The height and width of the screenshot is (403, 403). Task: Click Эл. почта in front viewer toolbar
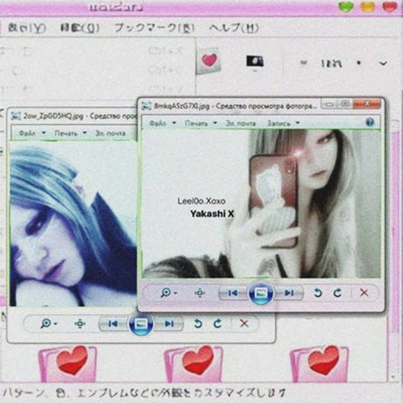click(x=241, y=123)
